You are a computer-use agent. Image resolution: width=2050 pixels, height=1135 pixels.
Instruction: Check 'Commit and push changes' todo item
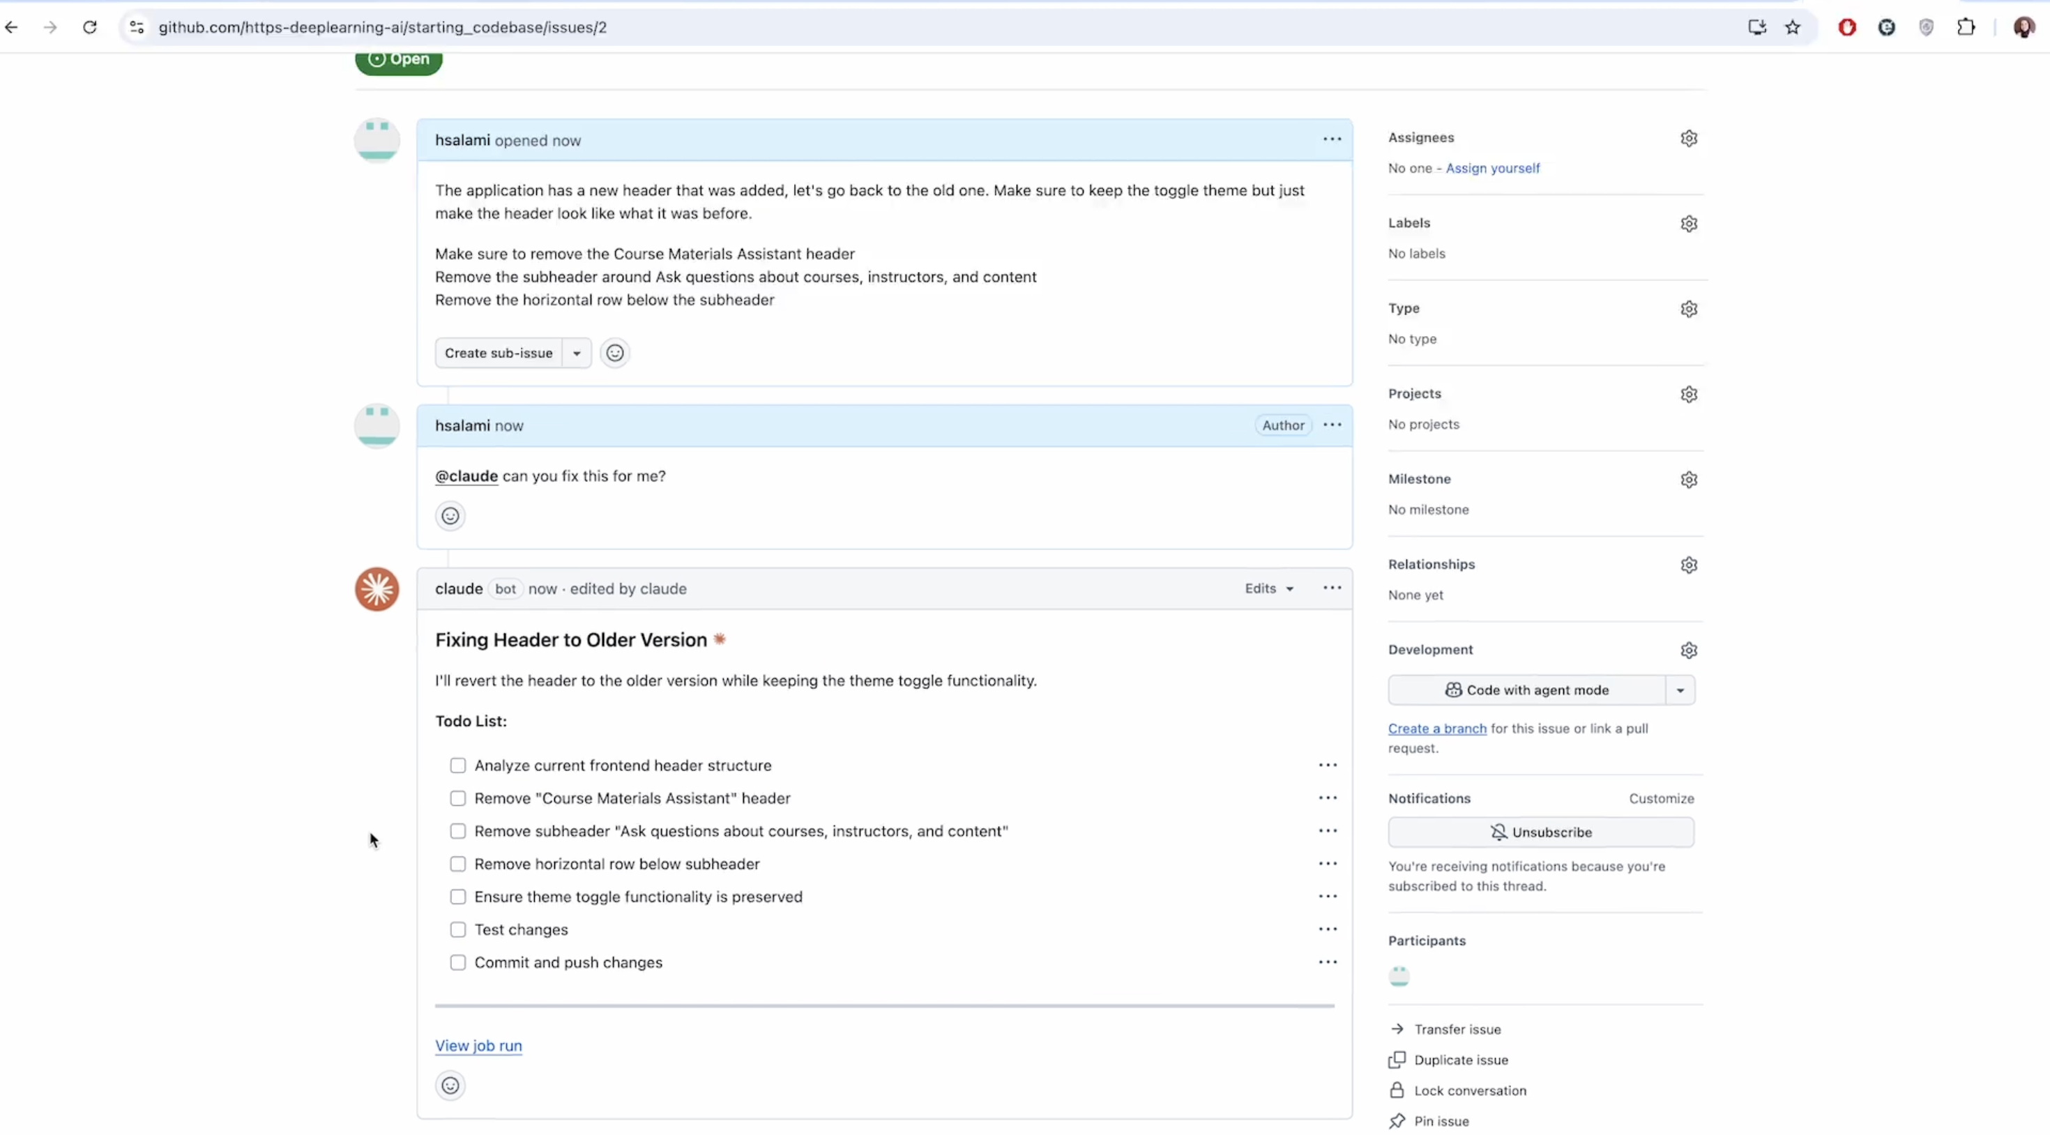pos(457,963)
